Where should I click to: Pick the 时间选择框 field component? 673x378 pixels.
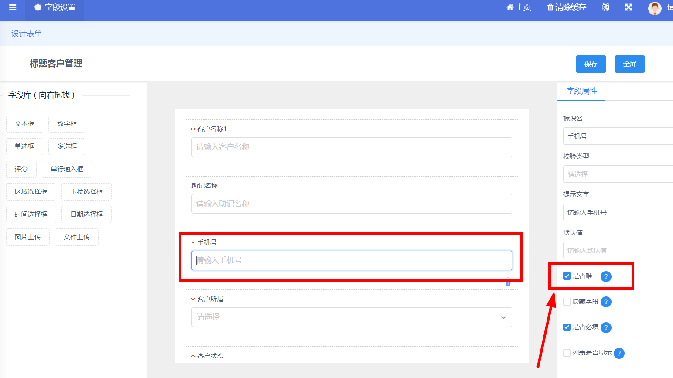click(31, 215)
